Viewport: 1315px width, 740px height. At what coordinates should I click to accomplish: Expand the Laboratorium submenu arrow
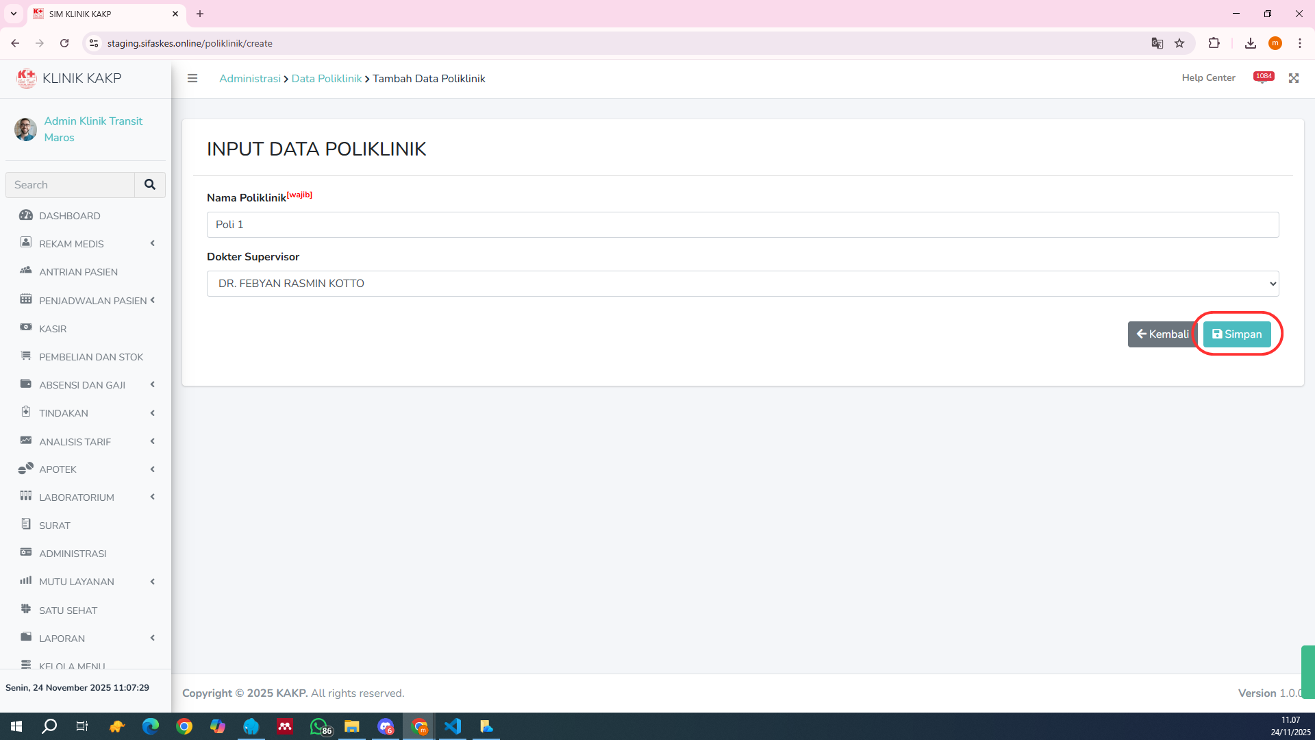pyautogui.click(x=152, y=497)
